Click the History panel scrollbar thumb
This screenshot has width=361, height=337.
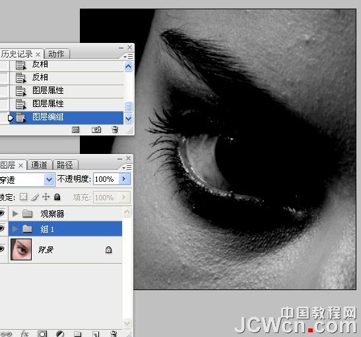(128, 107)
